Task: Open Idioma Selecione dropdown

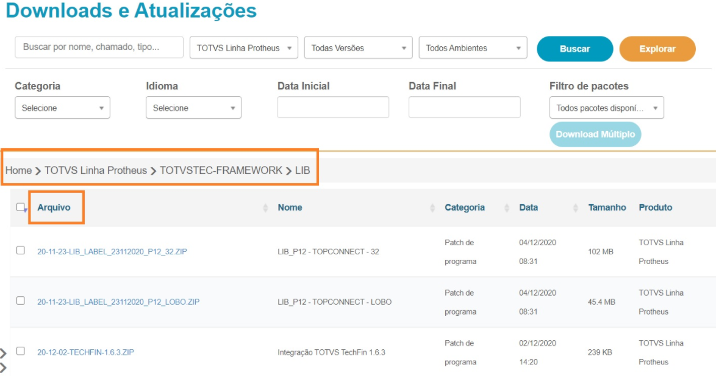Action: coord(193,108)
